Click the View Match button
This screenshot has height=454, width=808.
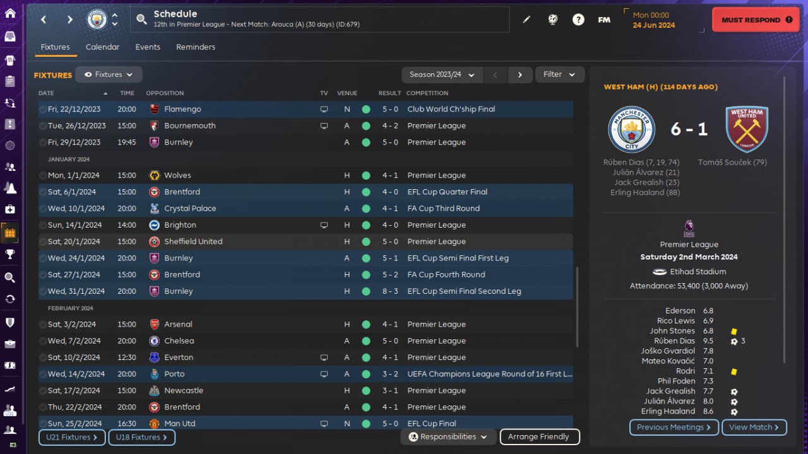(x=754, y=428)
